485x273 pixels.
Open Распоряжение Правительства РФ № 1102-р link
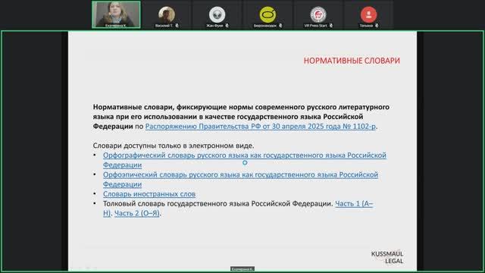point(261,127)
